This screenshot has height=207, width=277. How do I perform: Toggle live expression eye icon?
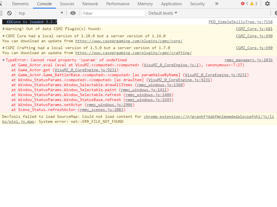click(x=73, y=13)
